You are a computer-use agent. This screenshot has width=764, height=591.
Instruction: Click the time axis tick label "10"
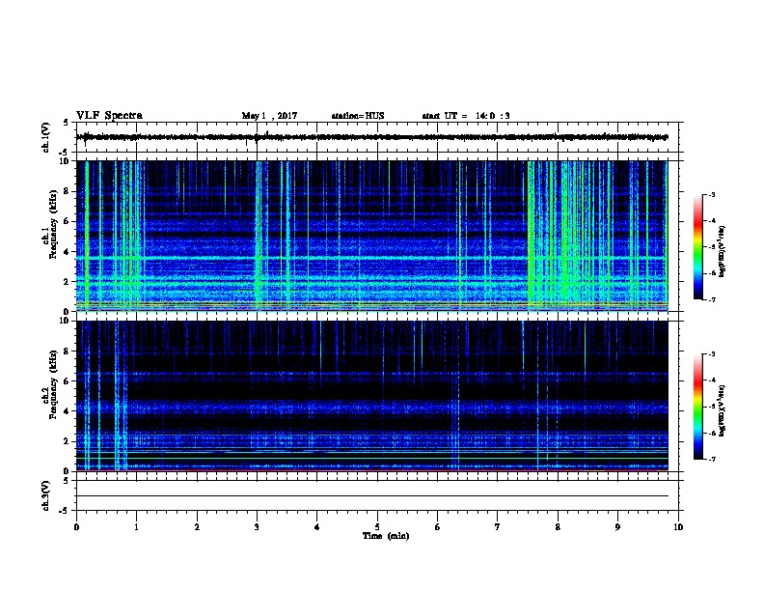click(678, 527)
